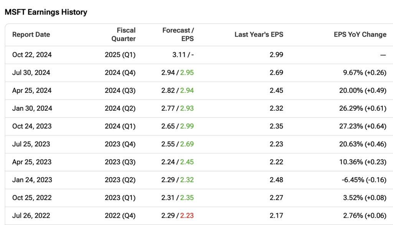The height and width of the screenshot is (225, 393).
Task: Select the Apr 25, 2023 report date
Action: coord(31,162)
